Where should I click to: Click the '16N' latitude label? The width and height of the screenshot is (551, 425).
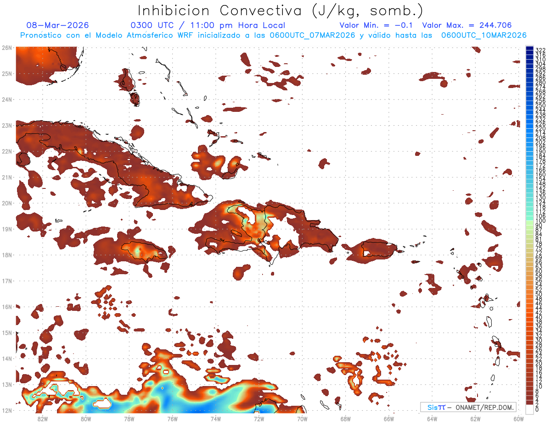pyautogui.click(x=6, y=307)
